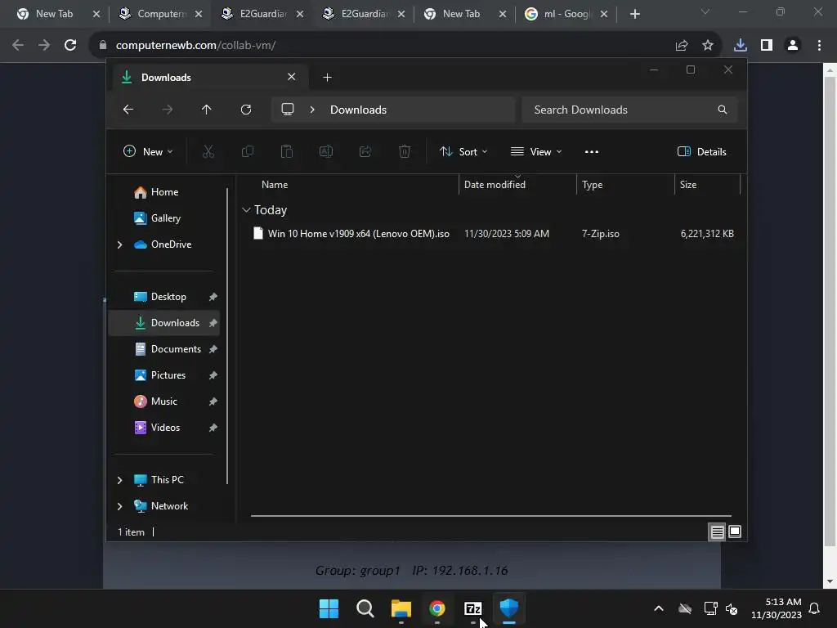
Task: Open the View dropdown
Action: pos(536,151)
